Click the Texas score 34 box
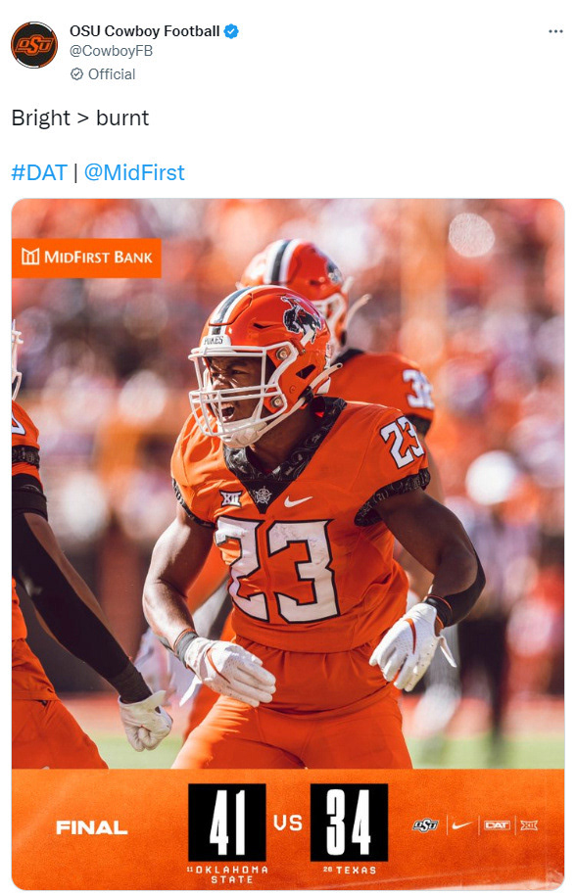This screenshot has height=896, width=576. point(349,823)
